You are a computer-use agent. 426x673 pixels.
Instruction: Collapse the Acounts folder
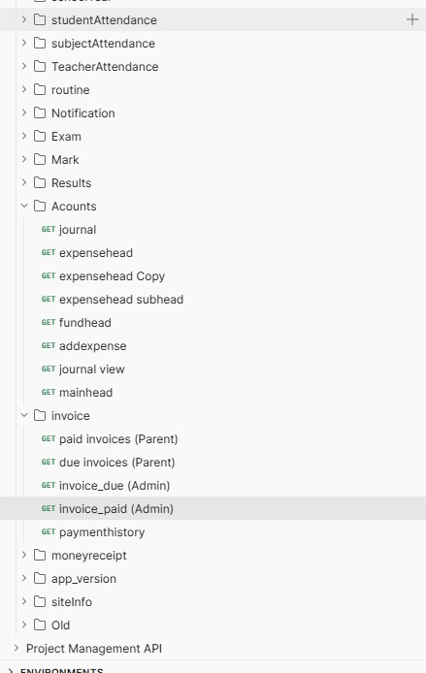pyautogui.click(x=24, y=206)
